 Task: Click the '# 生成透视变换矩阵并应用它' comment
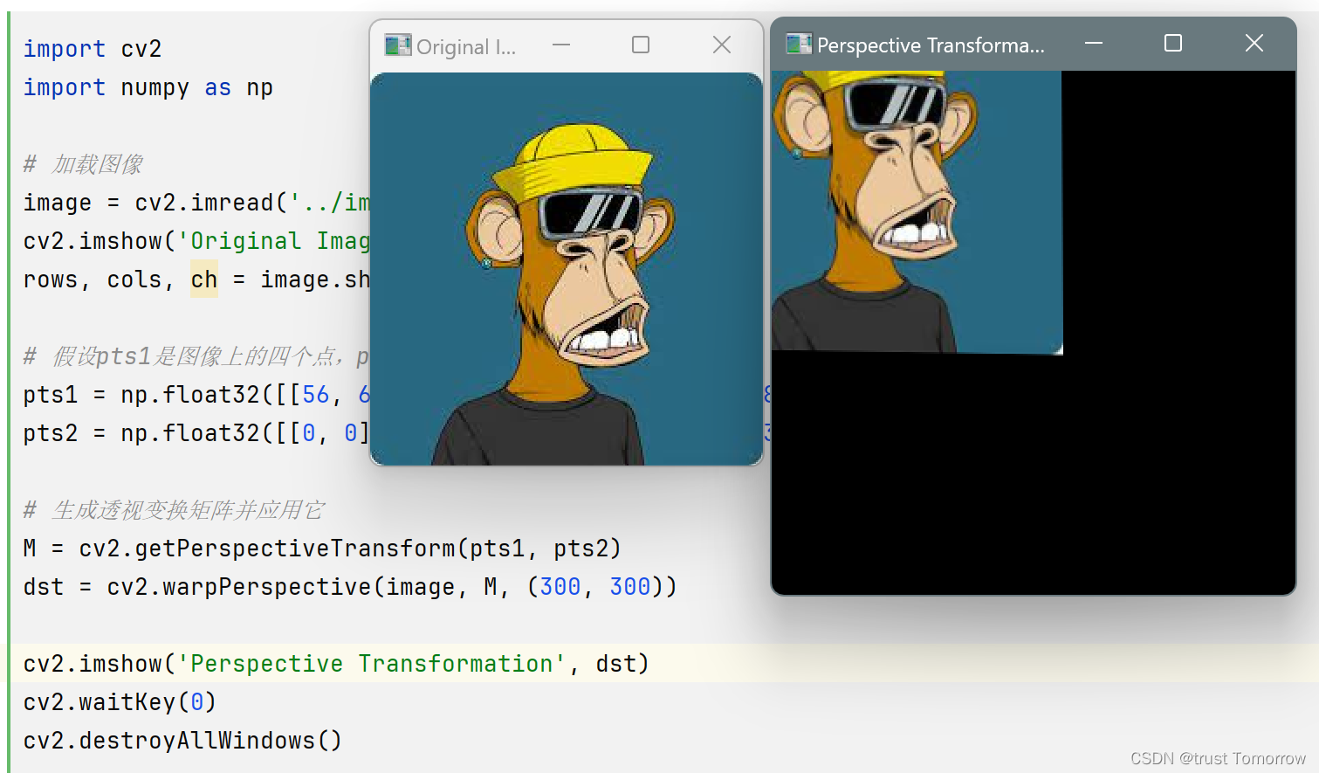174,510
